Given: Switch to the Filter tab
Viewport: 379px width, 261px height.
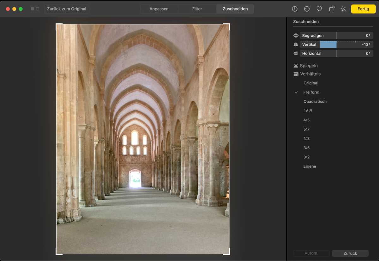Looking at the screenshot, I should [197, 9].
